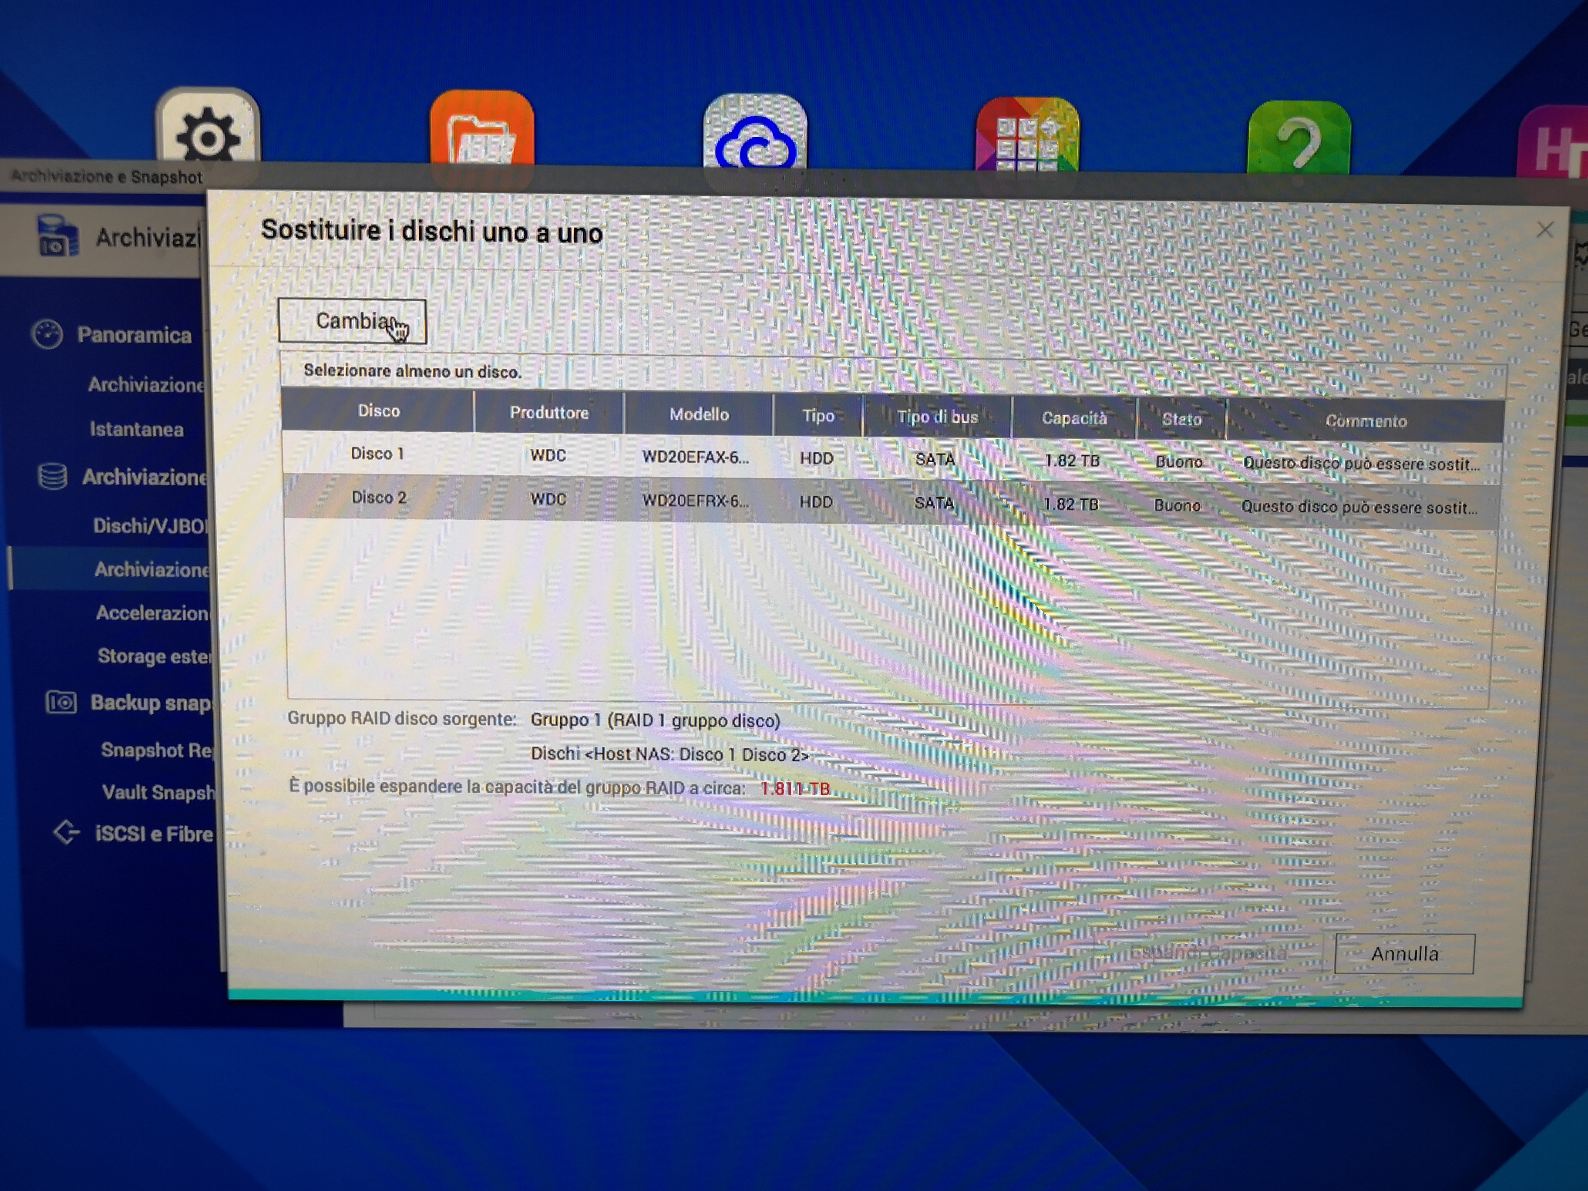Sort table by Capacità column header
This screenshot has width=1588, height=1191.
pos(1073,418)
